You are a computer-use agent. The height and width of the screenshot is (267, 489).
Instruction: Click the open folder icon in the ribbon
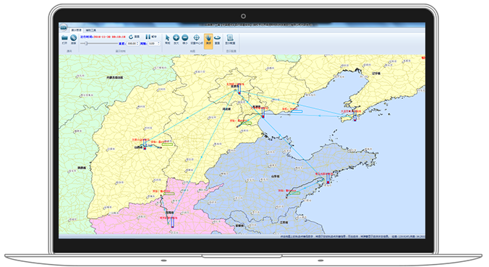[64, 38]
